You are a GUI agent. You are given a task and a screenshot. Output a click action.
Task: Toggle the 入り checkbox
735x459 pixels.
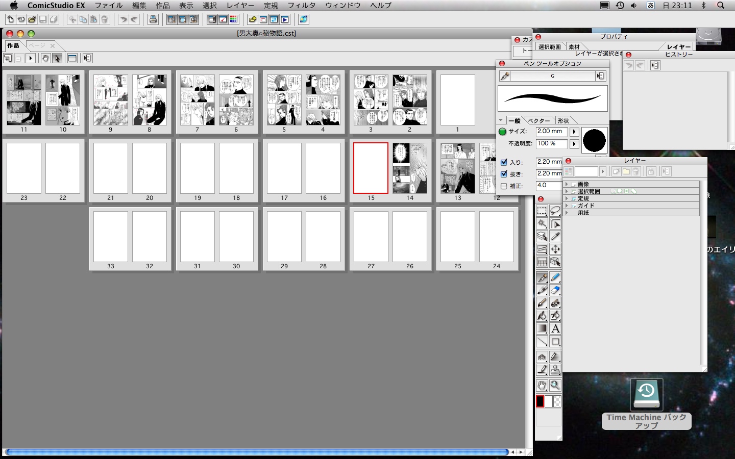pos(504,162)
